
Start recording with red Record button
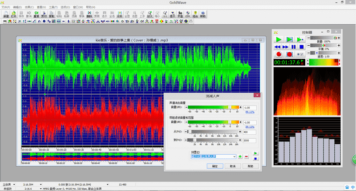point(279,54)
